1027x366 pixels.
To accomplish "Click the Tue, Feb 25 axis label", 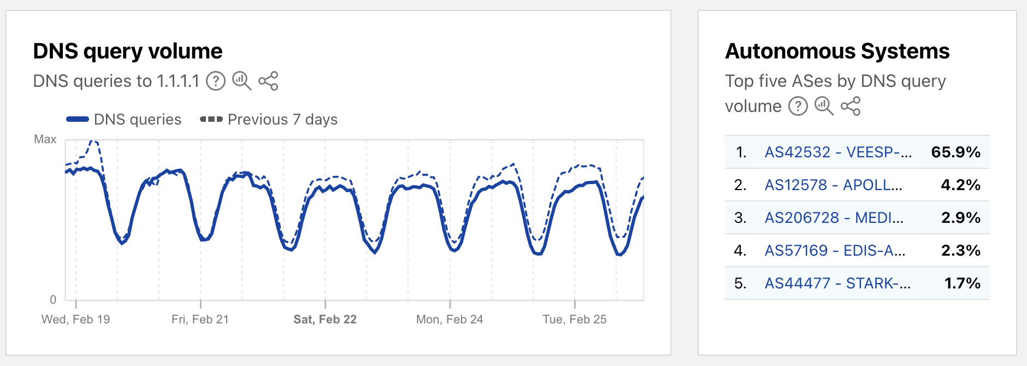I will click(x=574, y=320).
